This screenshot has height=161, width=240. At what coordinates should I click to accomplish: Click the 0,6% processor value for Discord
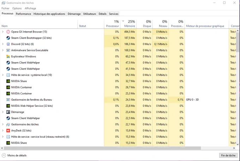116,44
